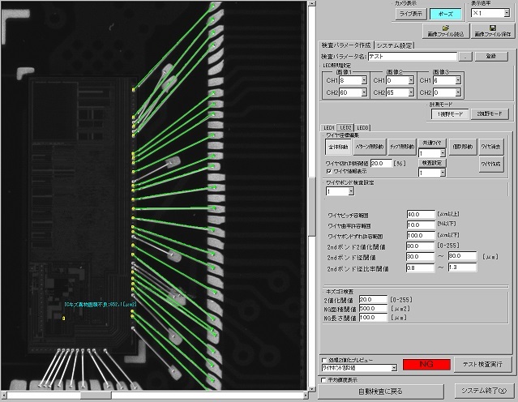The image size is (518, 402).
Task: Select the LED3 tab
Action: (x=363, y=127)
